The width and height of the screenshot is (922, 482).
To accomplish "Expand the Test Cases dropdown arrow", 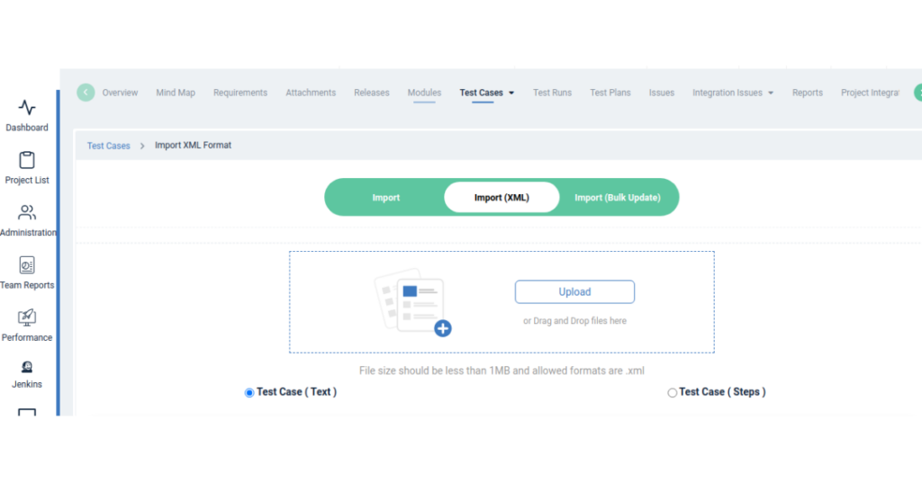I will (511, 94).
